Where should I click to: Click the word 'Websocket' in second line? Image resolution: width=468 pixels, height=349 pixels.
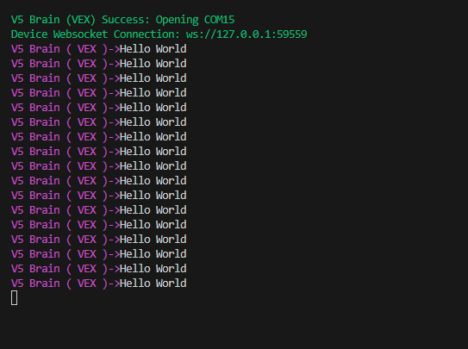point(81,34)
